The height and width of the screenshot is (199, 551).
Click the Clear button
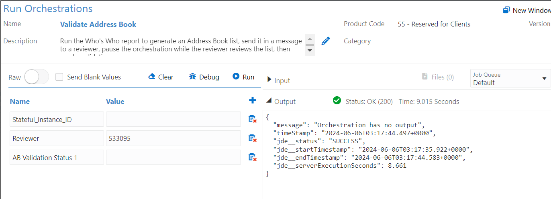tap(161, 77)
